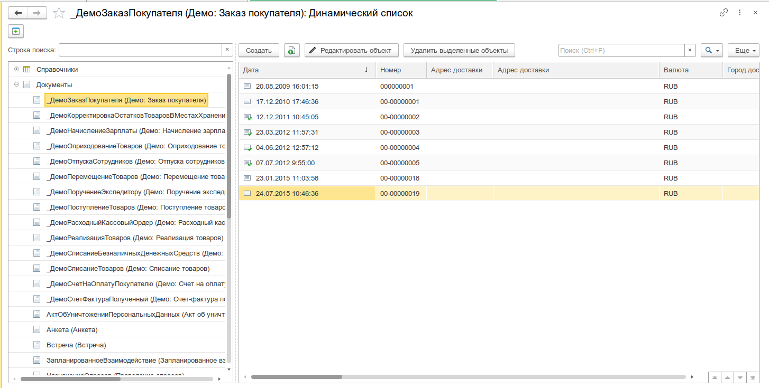Open the magnifier search dropdown

pyautogui.click(x=711, y=50)
